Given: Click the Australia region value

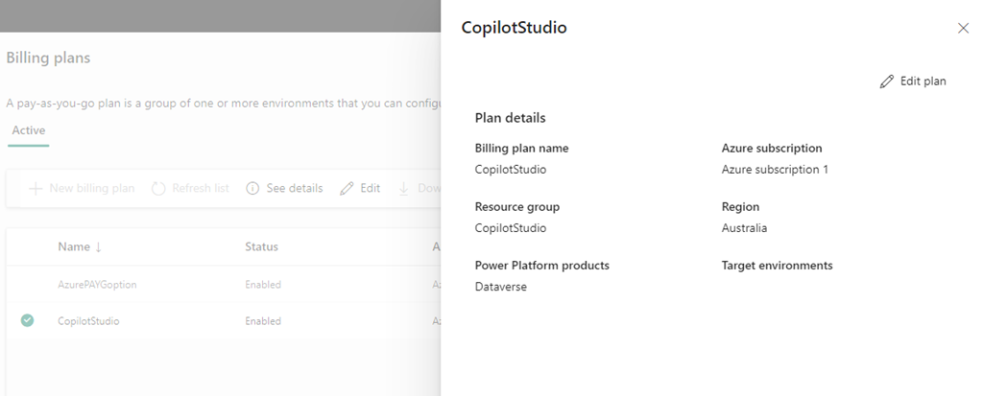Looking at the screenshot, I should 744,228.
